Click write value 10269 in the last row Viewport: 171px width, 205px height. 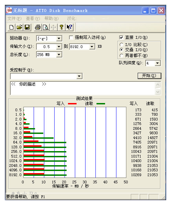[x=136, y=175]
